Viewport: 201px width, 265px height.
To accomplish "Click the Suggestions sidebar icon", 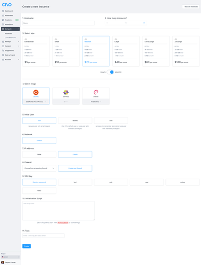I will [3, 50].
